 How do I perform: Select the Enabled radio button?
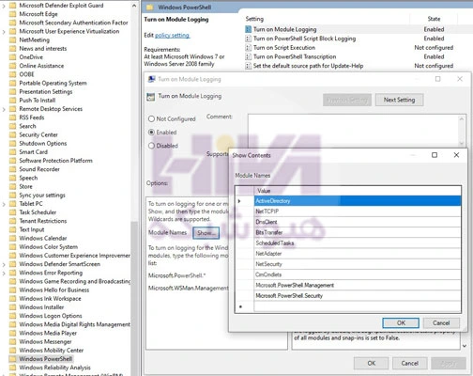(x=151, y=133)
